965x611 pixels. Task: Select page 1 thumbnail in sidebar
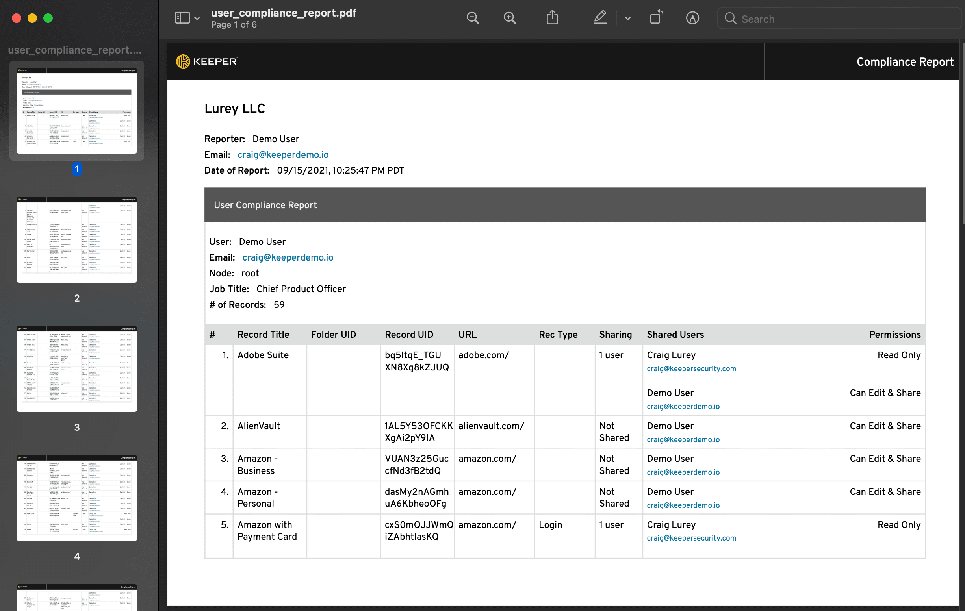tap(76, 111)
